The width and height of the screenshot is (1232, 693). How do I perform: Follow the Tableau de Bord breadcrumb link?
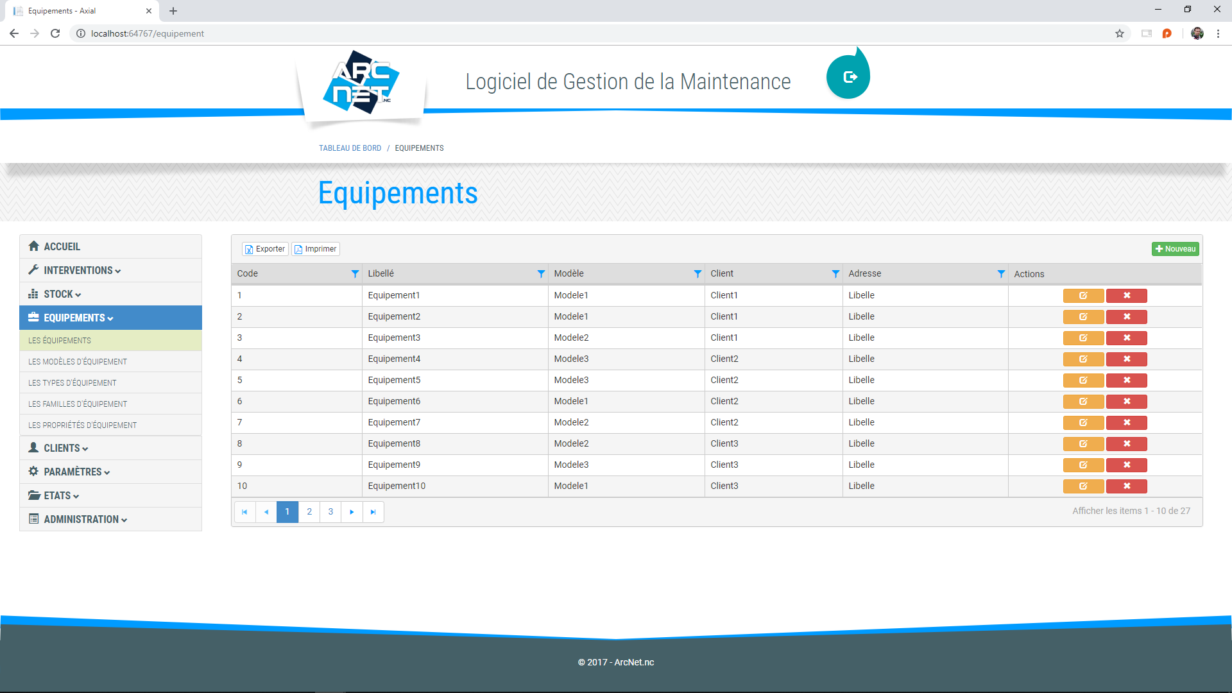(350, 148)
